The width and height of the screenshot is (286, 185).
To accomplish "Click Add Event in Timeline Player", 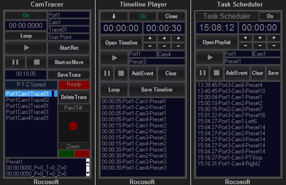I will pos(143,73).
